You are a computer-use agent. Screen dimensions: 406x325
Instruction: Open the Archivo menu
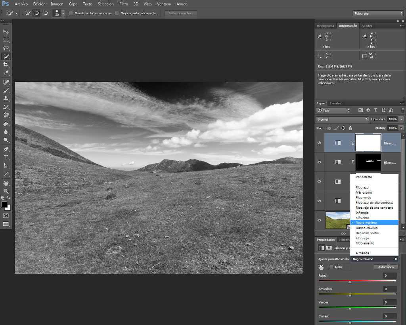tap(21, 4)
